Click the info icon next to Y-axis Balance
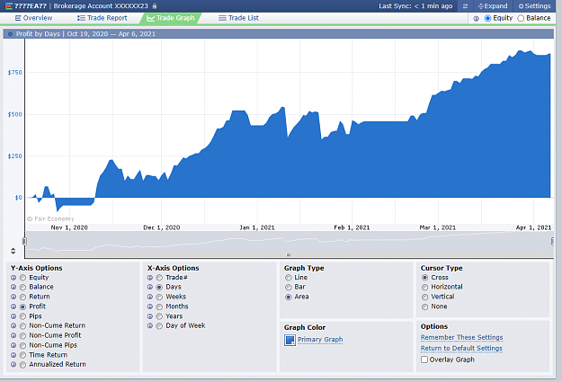The width and height of the screenshot is (562, 382). 13,287
